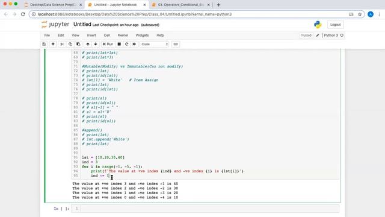The width and height of the screenshot is (385, 217).
Task: View site information icon in address bar
Action: pos(34,14)
